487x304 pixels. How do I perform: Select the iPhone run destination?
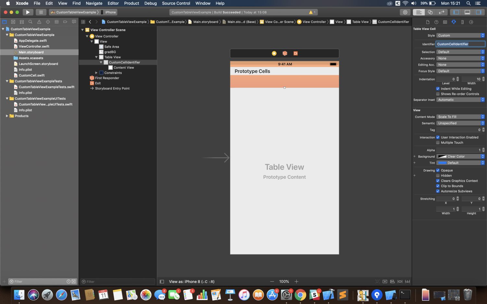click(x=108, y=12)
